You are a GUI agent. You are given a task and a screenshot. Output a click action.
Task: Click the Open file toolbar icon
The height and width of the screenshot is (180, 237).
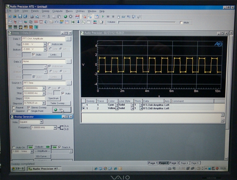pos(15,16)
